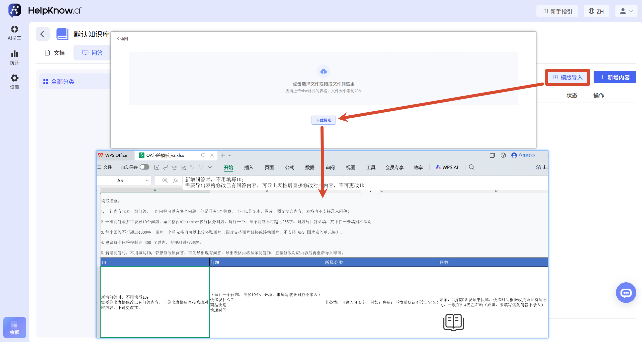Switch to the 文档 tab
Screen dimensions: 642x342
coord(55,53)
